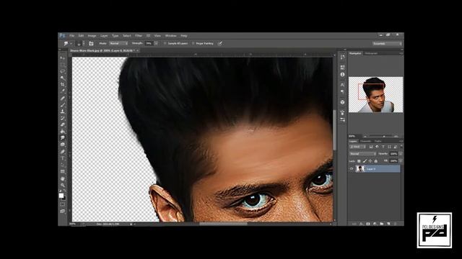Viewport: 462px width, 259px height.
Task: Select the Paint Bucket tool
Action: tap(63, 132)
